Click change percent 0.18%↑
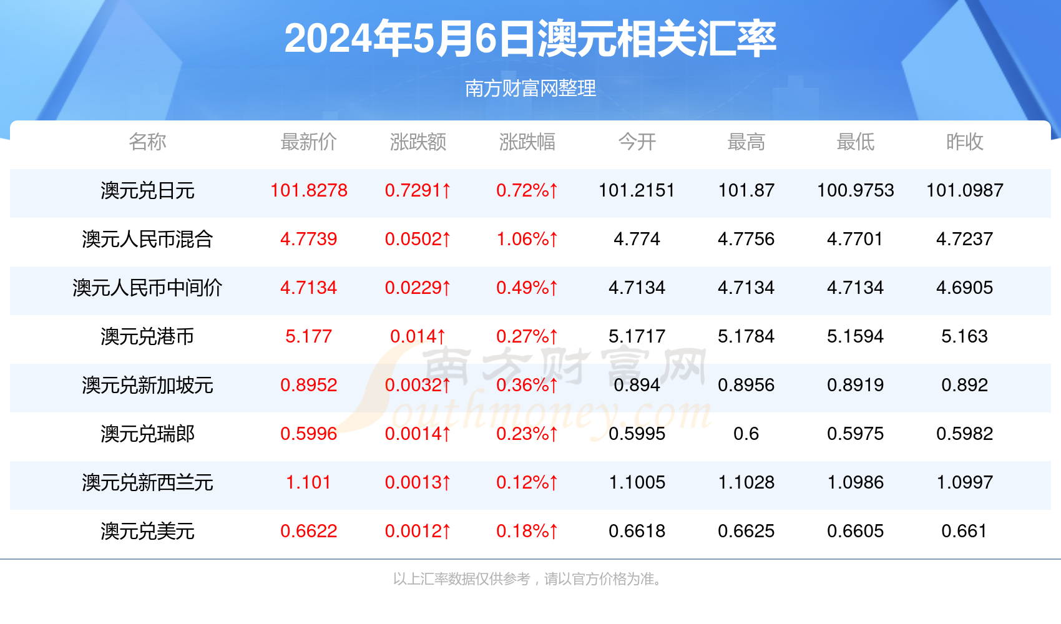Image resolution: width=1061 pixels, height=624 pixels. [x=527, y=531]
